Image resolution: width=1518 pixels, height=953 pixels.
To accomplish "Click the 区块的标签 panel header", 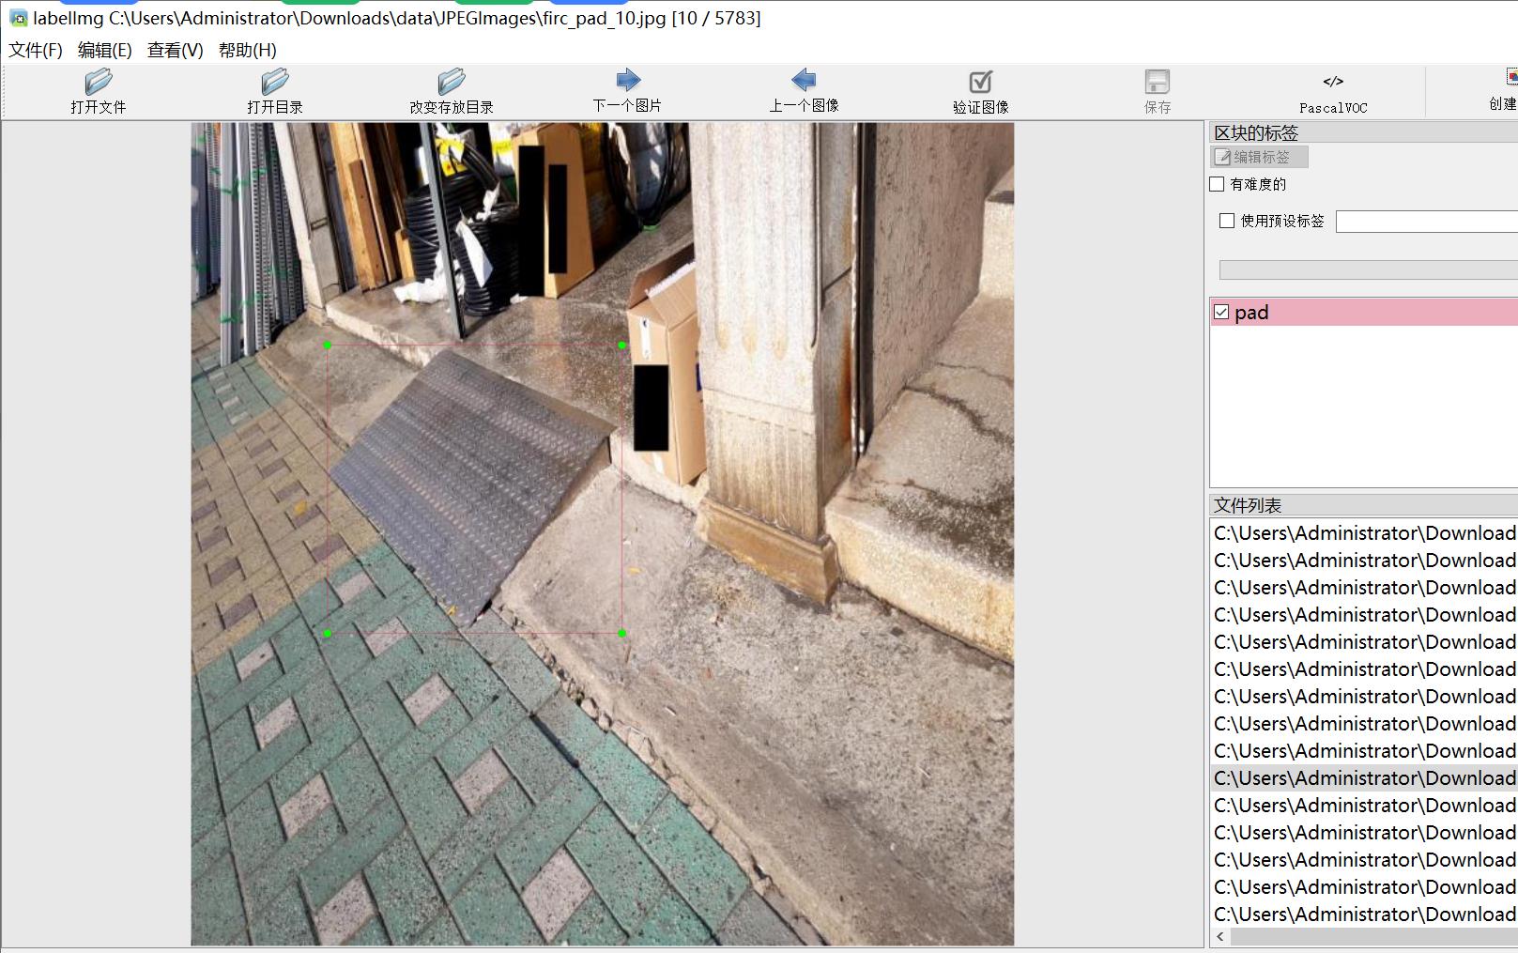I will 1364,132.
